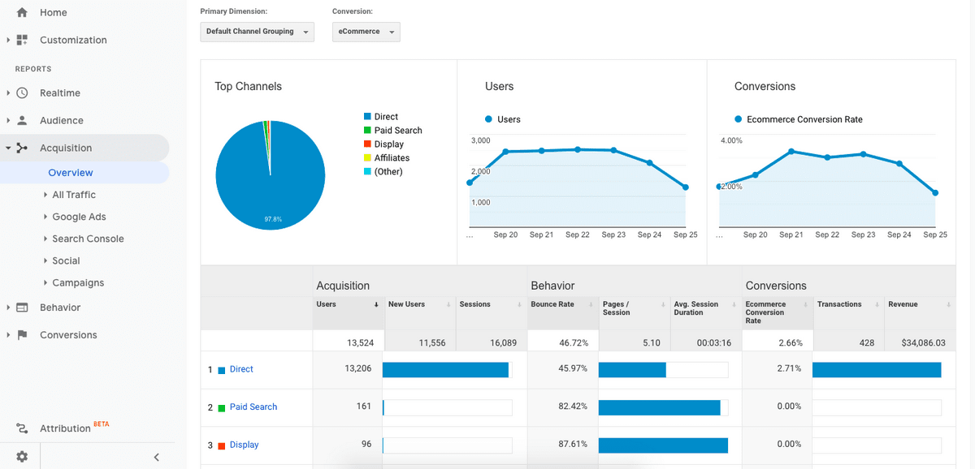Viewport: 975px width, 469px height.
Task: Click the Realtime clock icon
Action: [22, 93]
